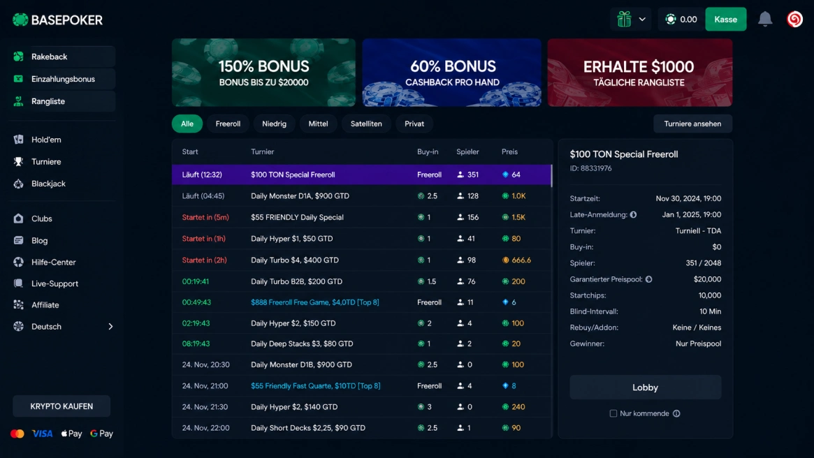
Task: Select the Alle filter tab
Action: 187,124
